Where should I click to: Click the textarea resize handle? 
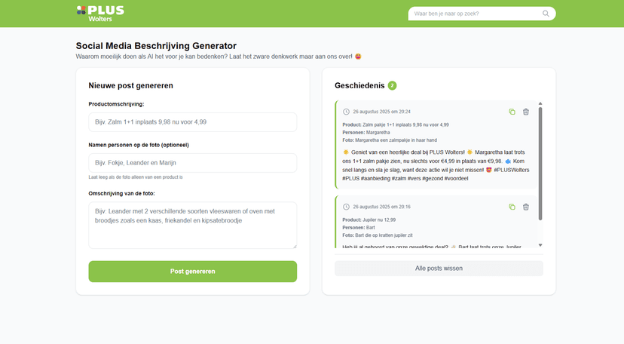[x=295, y=246]
